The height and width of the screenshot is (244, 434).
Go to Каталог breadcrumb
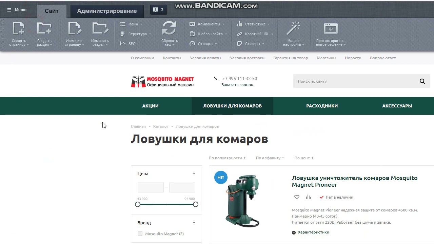point(161,126)
